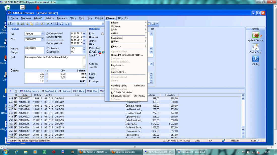Switch to the Položky faktury tab
Image resolution: width=277 pixels, height=155 pixels.
click(29, 91)
